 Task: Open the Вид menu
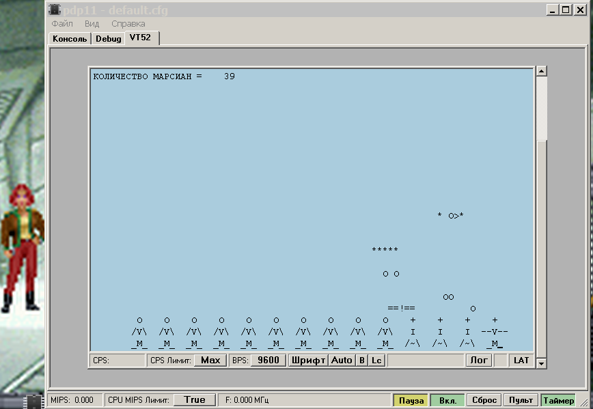(92, 24)
